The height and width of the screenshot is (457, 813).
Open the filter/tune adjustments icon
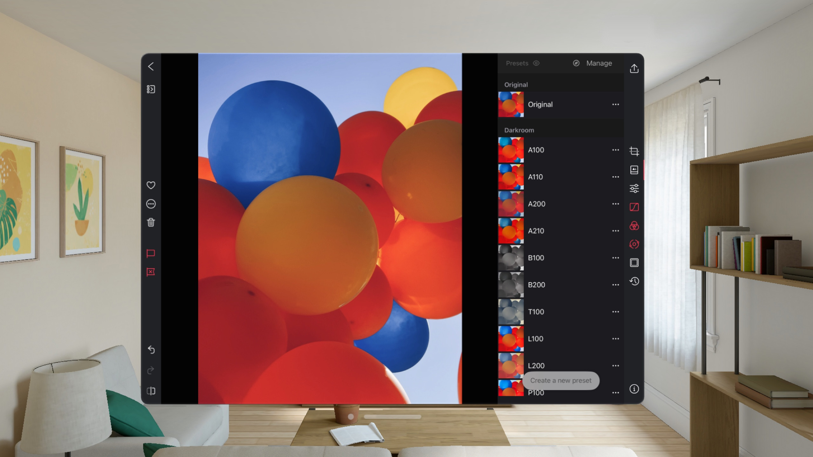tap(634, 189)
